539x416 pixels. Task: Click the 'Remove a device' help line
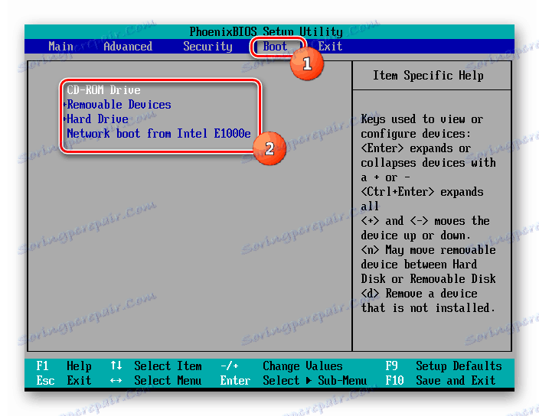431,294
